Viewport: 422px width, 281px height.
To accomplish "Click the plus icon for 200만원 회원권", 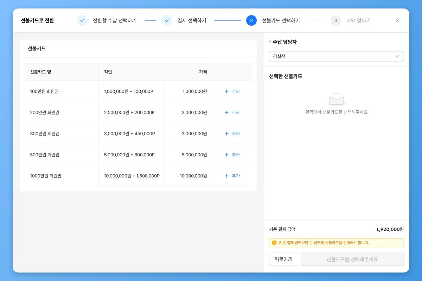I will (x=226, y=112).
